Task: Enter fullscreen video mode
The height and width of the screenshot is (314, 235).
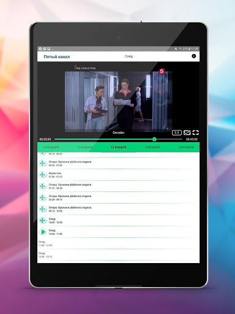Action: pos(195,132)
